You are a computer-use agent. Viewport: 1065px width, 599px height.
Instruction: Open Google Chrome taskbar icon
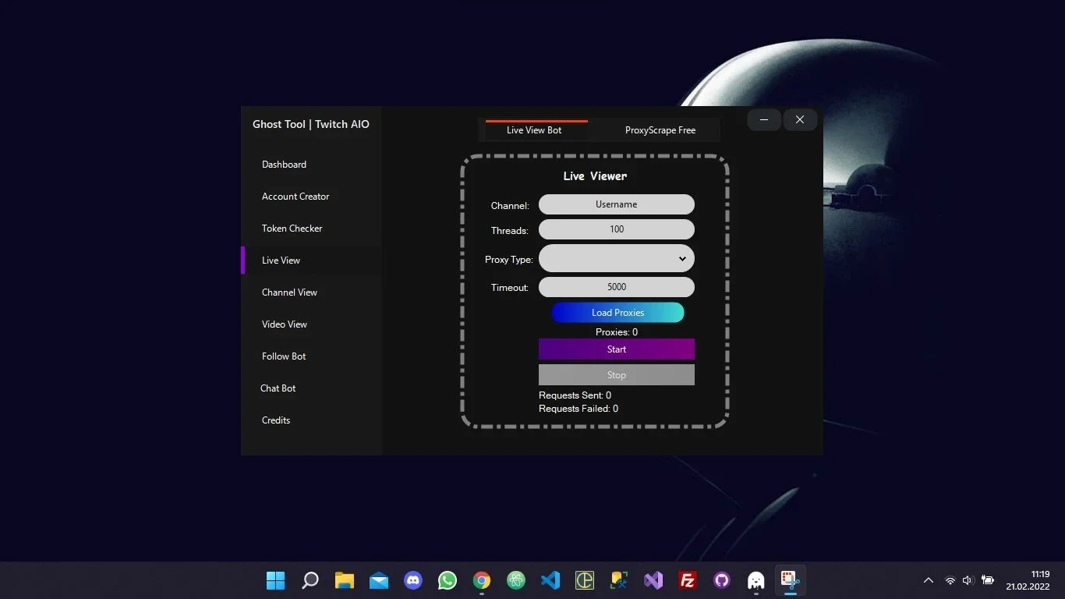tap(482, 580)
